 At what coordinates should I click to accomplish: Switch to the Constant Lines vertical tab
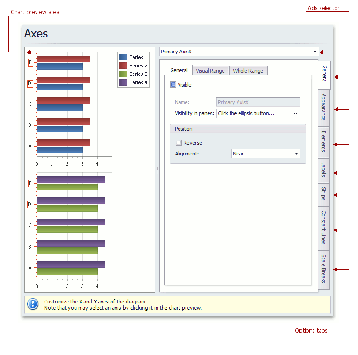[x=324, y=228]
